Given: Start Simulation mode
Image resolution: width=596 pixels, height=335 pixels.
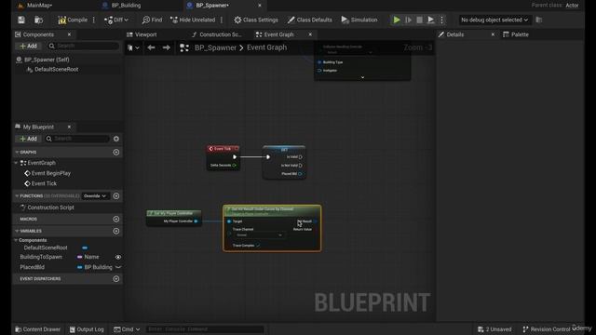Looking at the screenshot, I should pyautogui.click(x=359, y=20).
